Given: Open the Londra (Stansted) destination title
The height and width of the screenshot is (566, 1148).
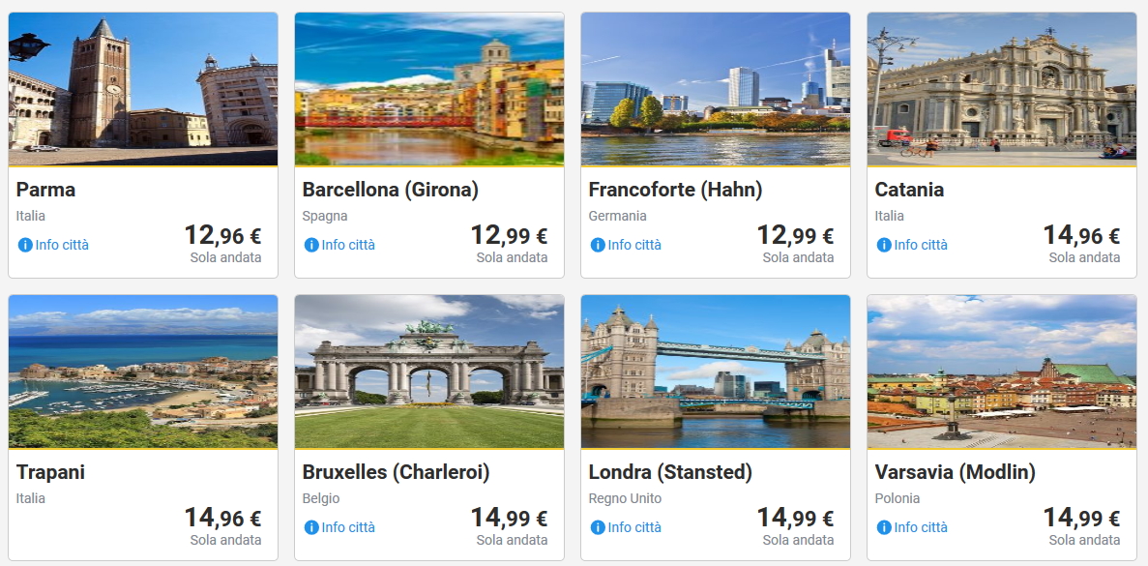Looking at the screenshot, I should pyautogui.click(x=670, y=472).
